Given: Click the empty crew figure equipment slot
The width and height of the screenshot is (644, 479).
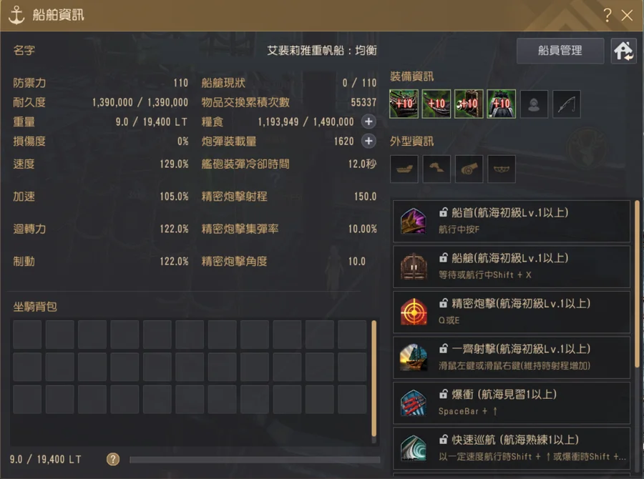Looking at the screenshot, I should point(534,104).
